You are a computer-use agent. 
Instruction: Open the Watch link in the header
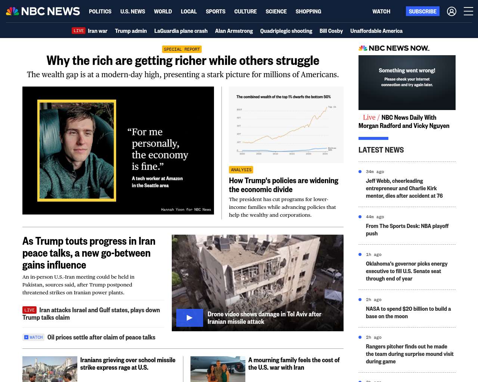381,12
